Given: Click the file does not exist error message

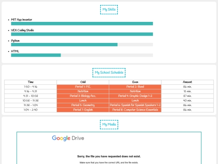Looking at the screenshot, I should pos(109,156).
